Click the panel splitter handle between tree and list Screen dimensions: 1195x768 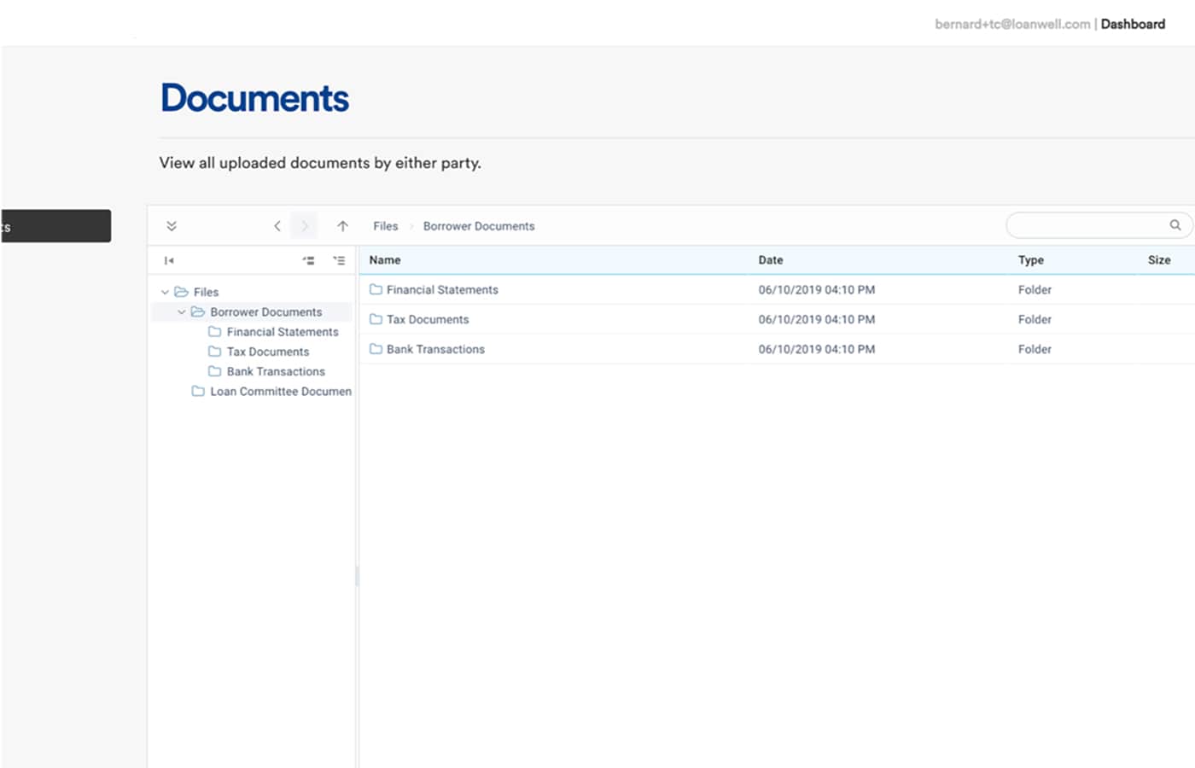pos(357,577)
